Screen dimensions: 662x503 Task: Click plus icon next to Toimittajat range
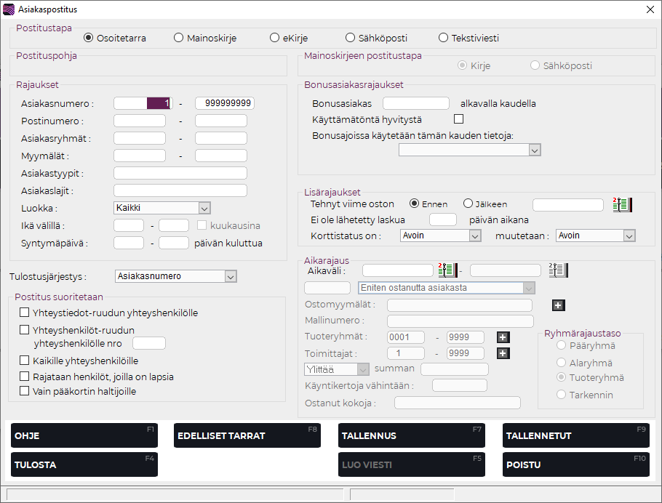[x=502, y=353]
